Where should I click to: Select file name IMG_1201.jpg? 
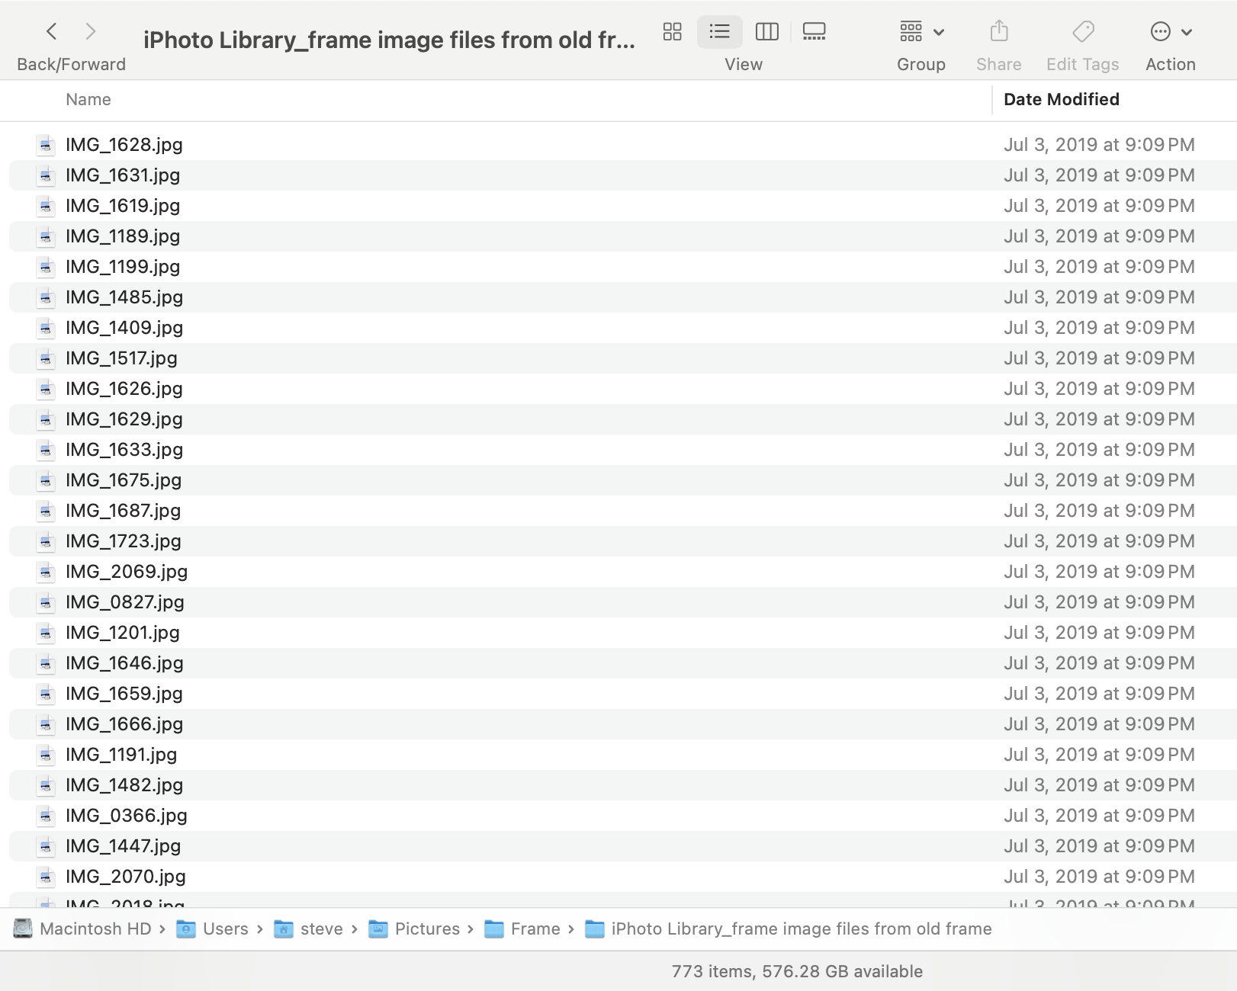(123, 633)
